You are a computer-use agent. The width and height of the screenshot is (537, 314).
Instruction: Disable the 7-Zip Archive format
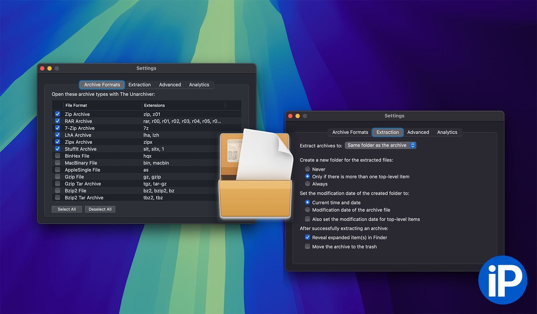pyautogui.click(x=57, y=128)
